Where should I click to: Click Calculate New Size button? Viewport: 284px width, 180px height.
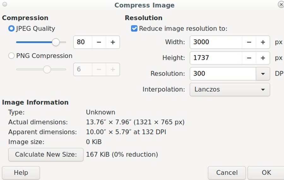46,154
